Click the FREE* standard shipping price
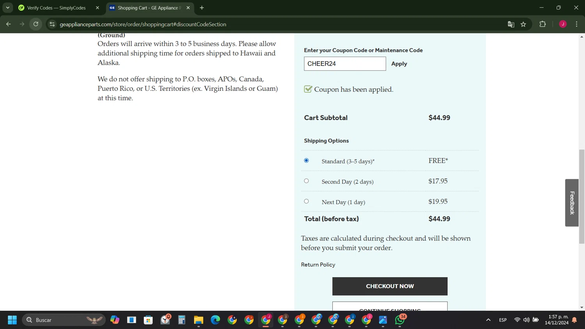 click(x=438, y=161)
